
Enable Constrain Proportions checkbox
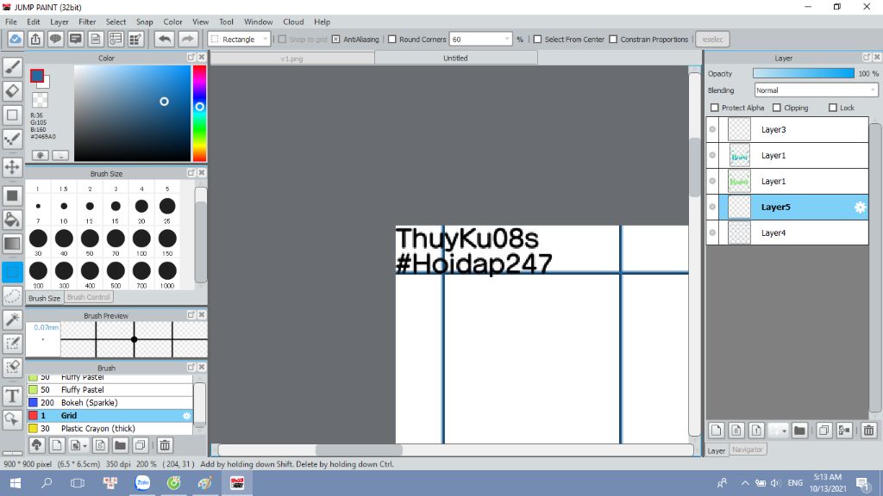613,40
